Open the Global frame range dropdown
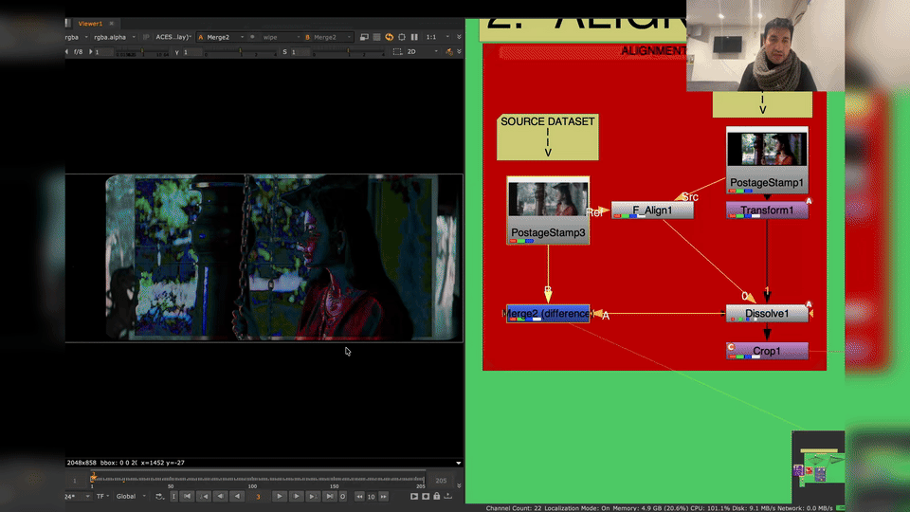910x512 pixels. (131, 497)
